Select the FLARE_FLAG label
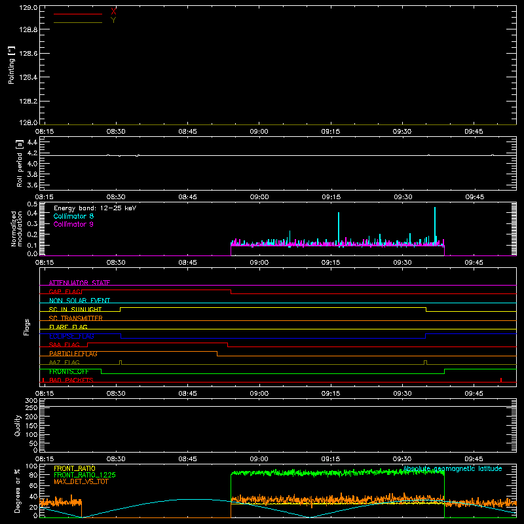524x524 pixels. click(68, 327)
